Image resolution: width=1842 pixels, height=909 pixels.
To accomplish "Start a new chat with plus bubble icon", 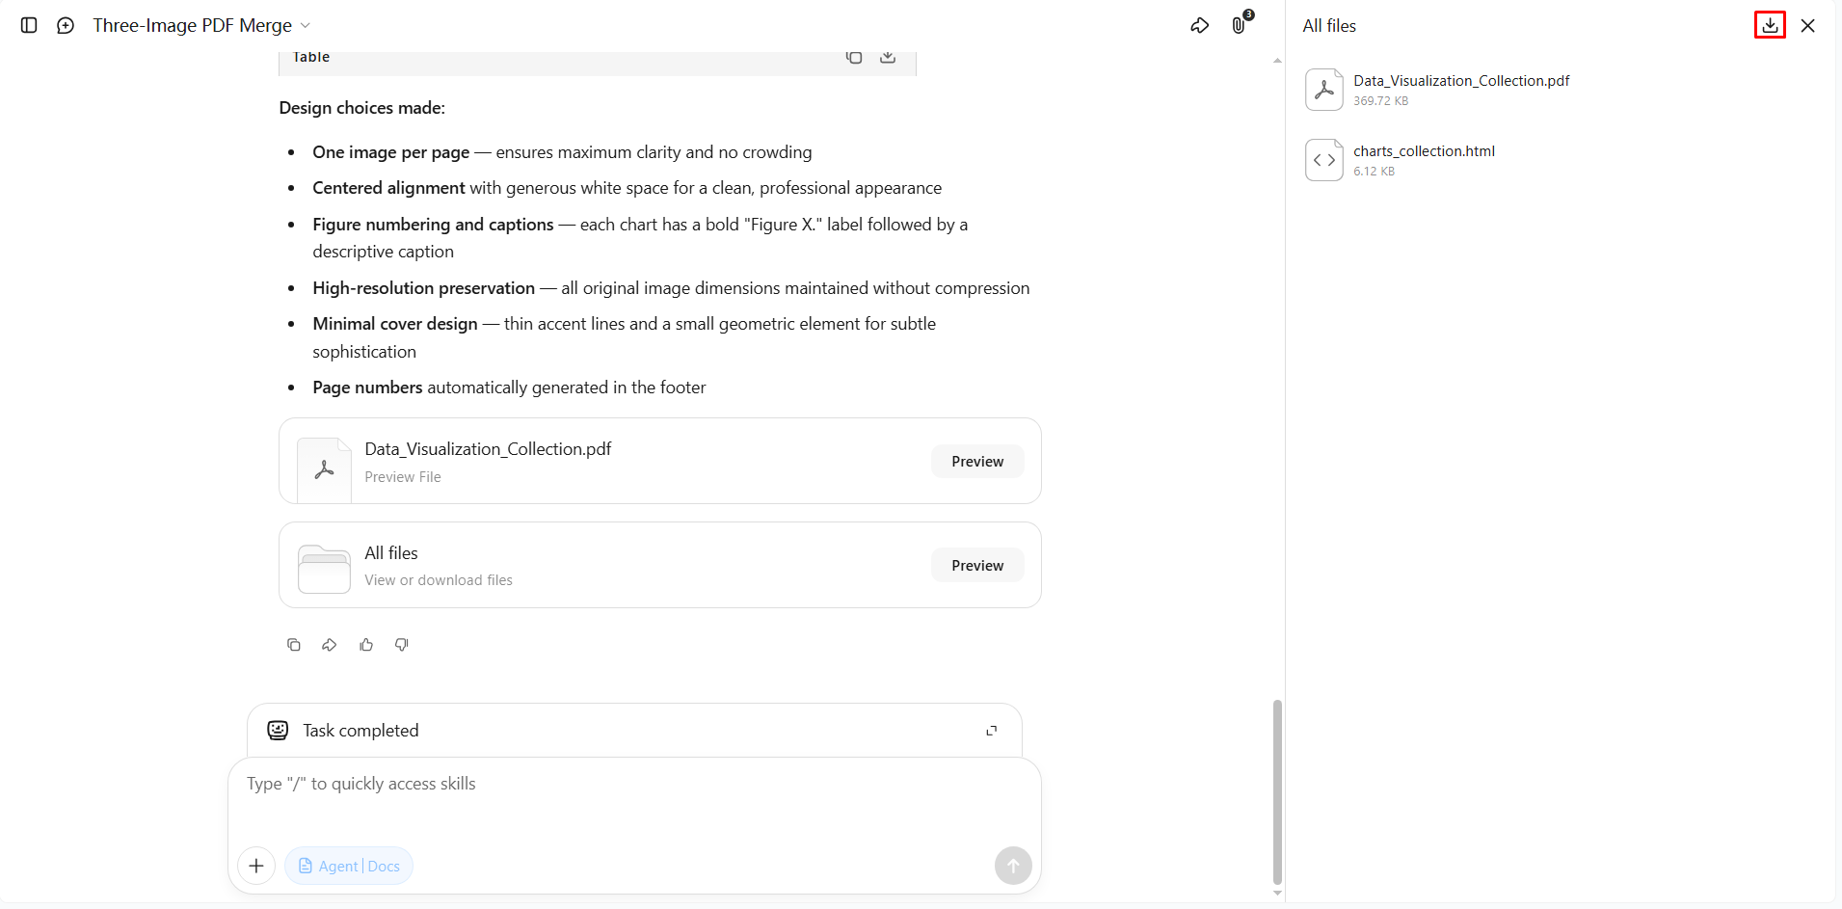I will 66,25.
